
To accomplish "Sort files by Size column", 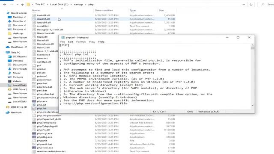I will point(161,10).
